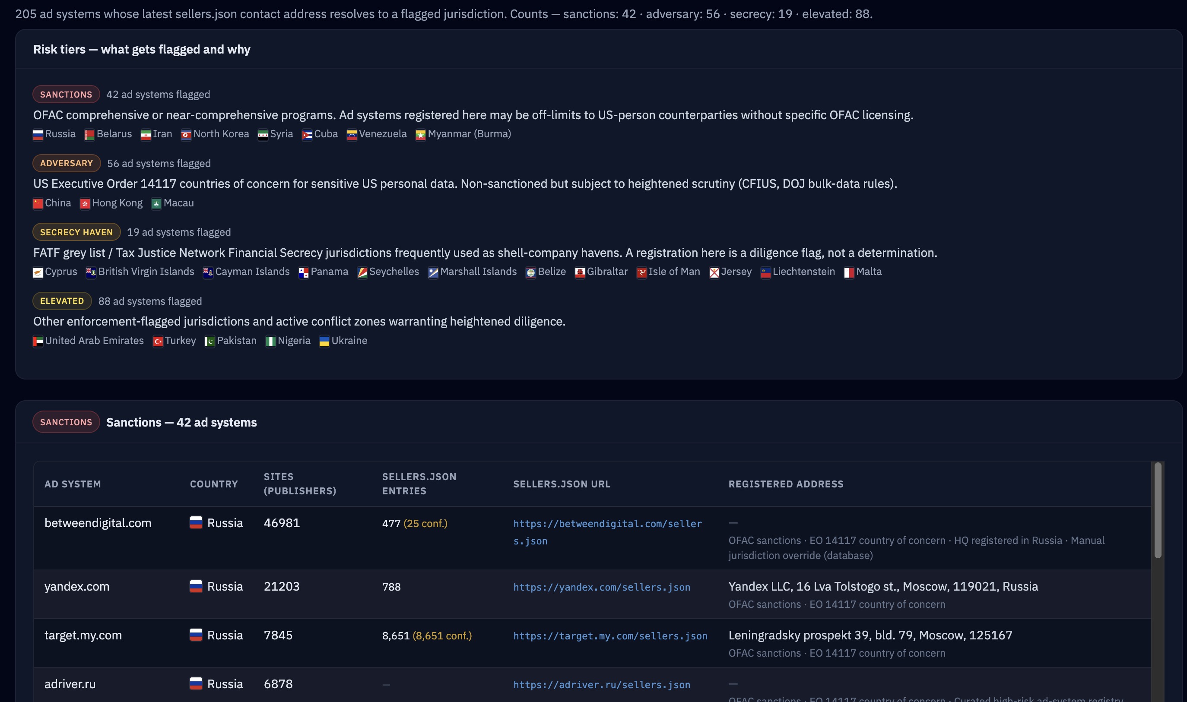The height and width of the screenshot is (702, 1187).
Task: Click Russia flag in yandex.com row
Action: pos(196,587)
